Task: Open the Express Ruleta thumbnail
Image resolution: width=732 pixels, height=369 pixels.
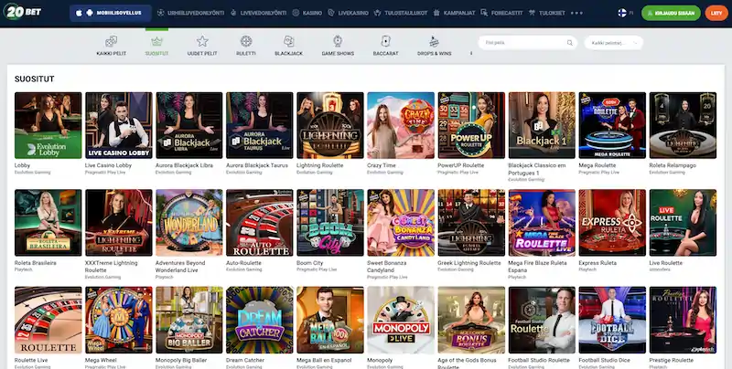Action: 612,223
